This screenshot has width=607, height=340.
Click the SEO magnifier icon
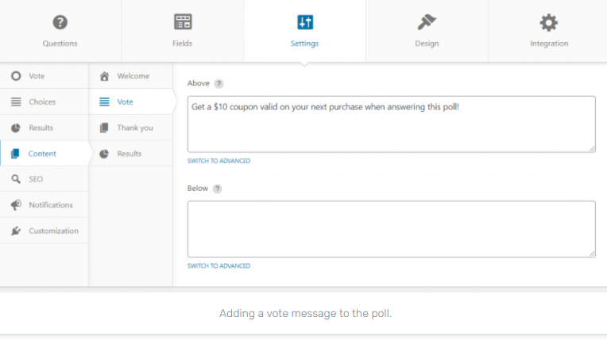(15, 179)
